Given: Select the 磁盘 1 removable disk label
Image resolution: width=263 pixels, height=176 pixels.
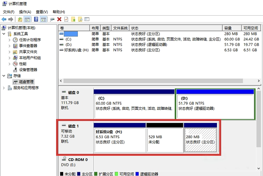Looking at the screenshot, I should 76,137.
